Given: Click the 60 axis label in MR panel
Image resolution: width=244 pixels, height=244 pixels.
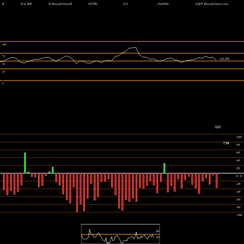Looking at the screenshot, I should pyautogui.click(x=238, y=153).
